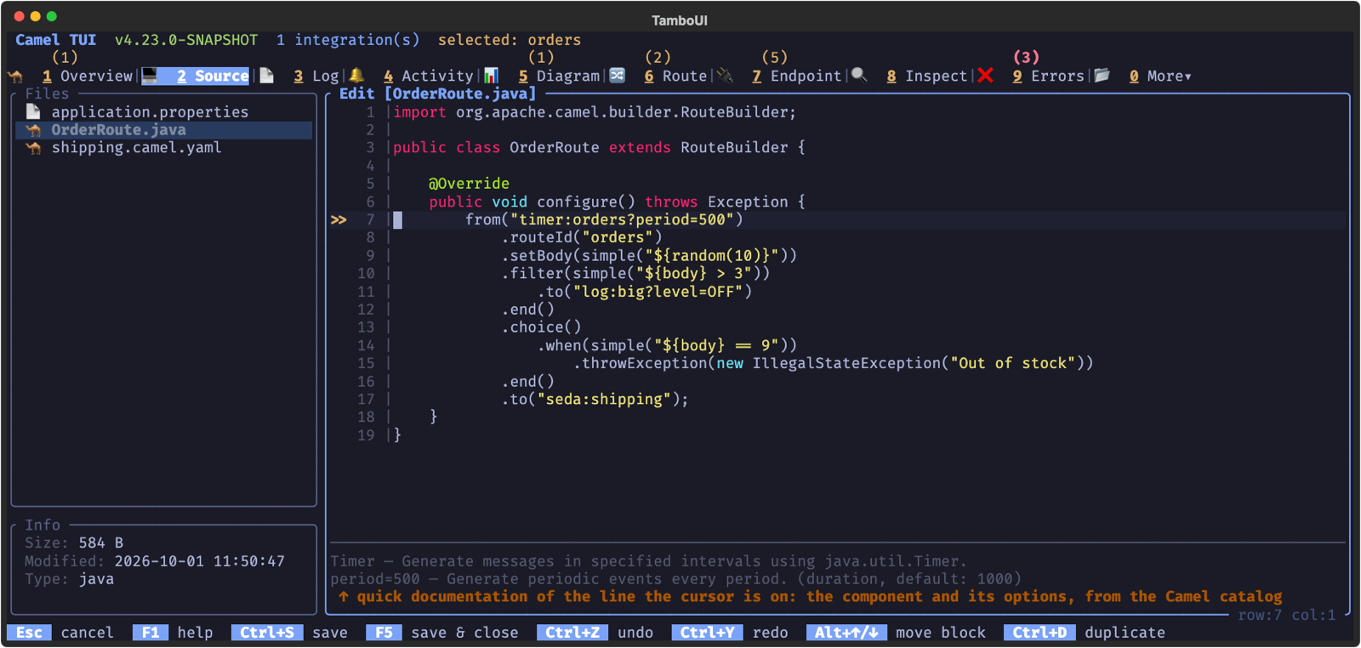Click the Ctrl+D duplicate key hint
1361x648 pixels.
pos(1085,633)
